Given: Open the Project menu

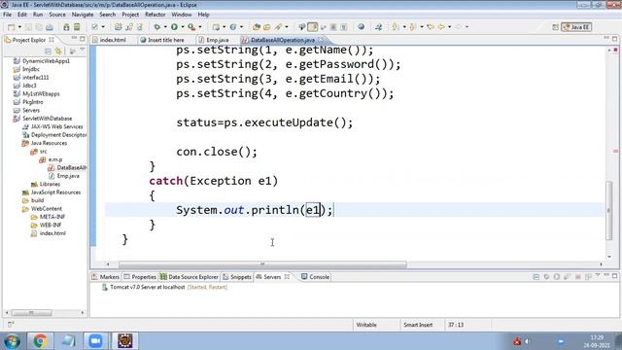Looking at the screenshot, I should (130, 15).
